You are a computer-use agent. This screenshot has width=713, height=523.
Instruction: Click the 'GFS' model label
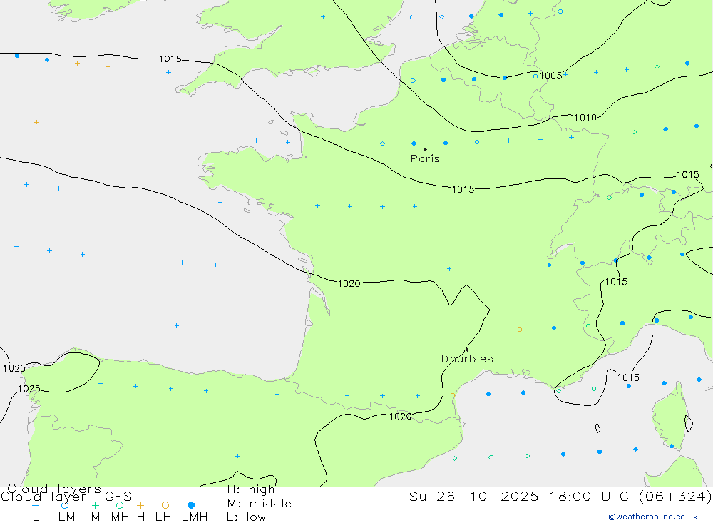pyautogui.click(x=118, y=496)
